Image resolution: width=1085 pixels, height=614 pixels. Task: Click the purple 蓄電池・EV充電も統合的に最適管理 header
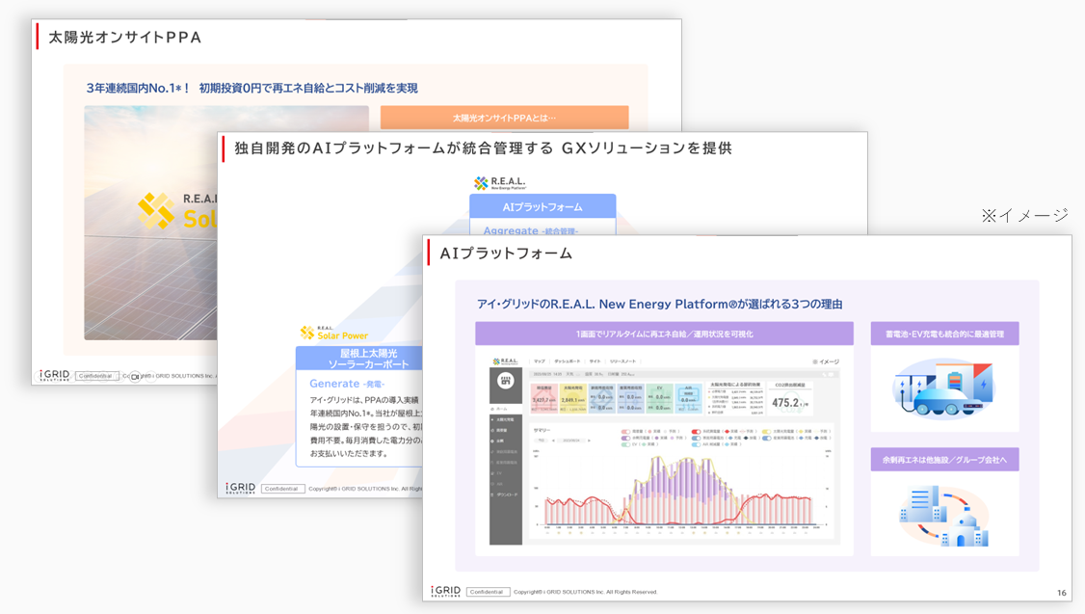point(943,334)
